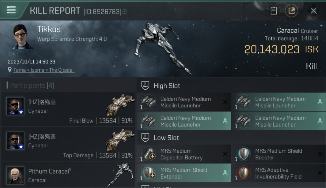Click the High Slot section header icon
The height and width of the screenshot is (188, 326).
145,86
